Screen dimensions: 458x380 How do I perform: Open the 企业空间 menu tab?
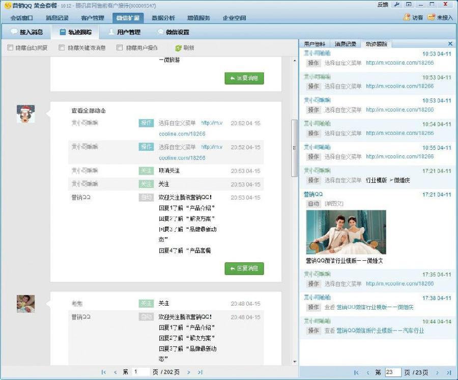click(x=234, y=18)
